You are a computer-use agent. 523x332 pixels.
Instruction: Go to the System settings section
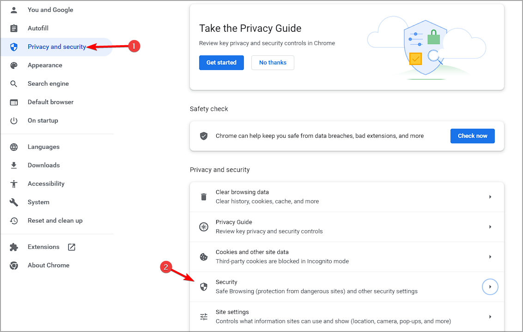point(38,202)
